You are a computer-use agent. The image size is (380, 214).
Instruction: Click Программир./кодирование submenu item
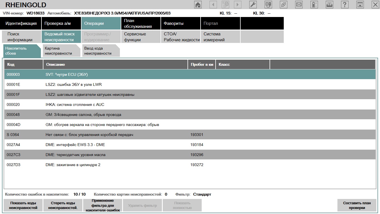(101, 37)
